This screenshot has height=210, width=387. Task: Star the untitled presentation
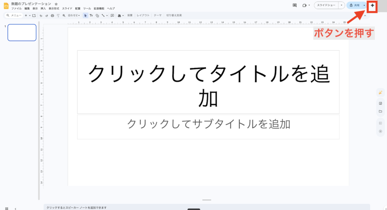point(56,4)
